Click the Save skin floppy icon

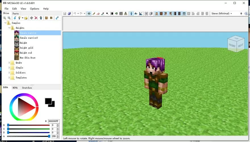[x=65, y=14]
